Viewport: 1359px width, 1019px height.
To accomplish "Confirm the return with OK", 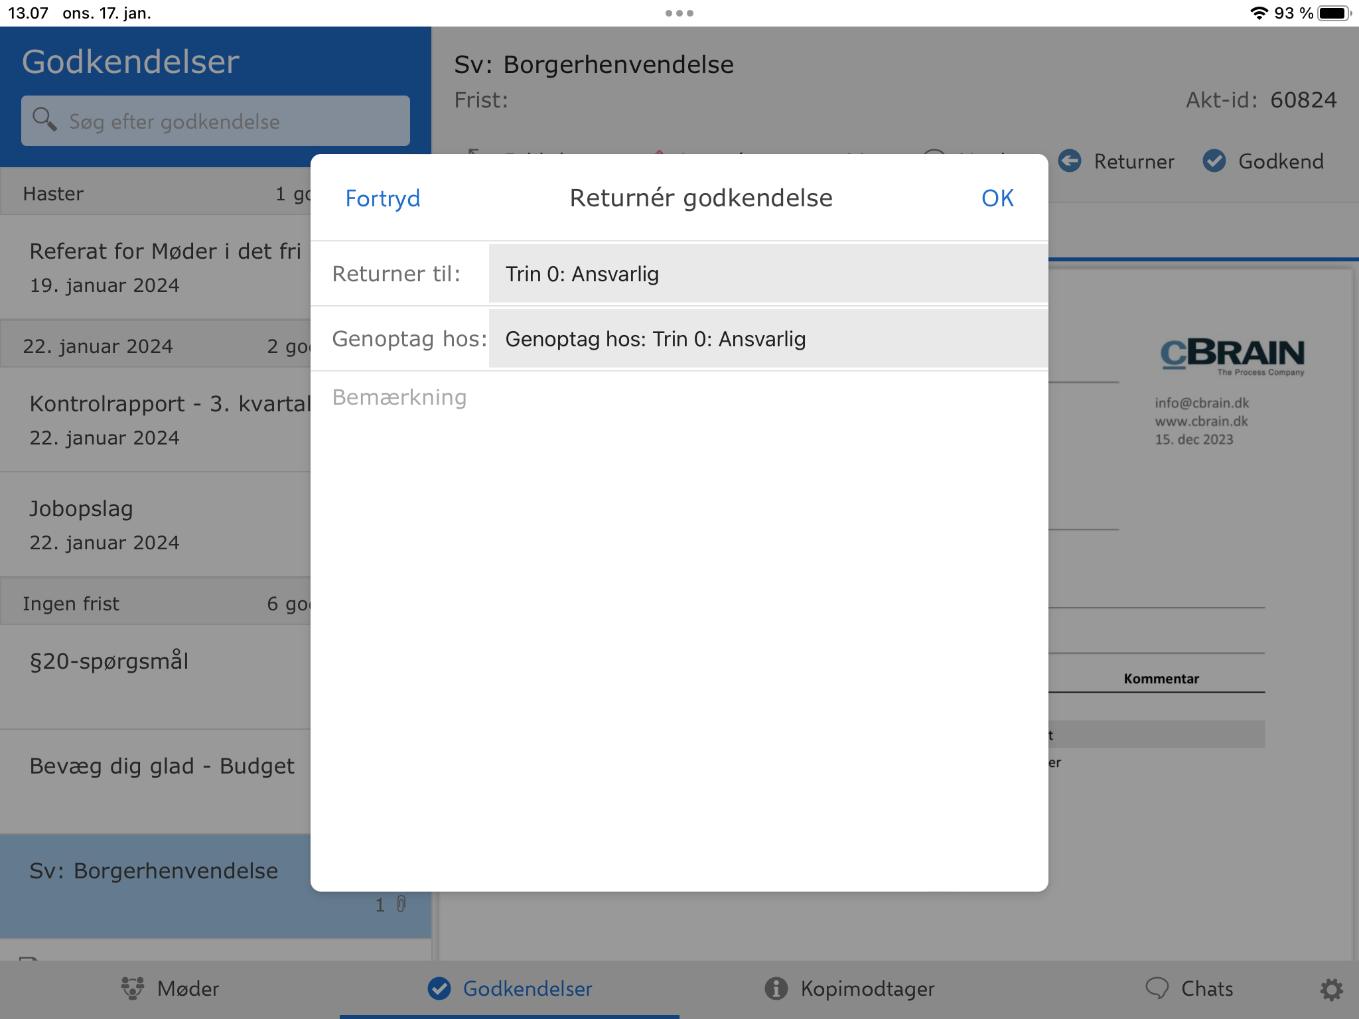I will tap(997, 198).
